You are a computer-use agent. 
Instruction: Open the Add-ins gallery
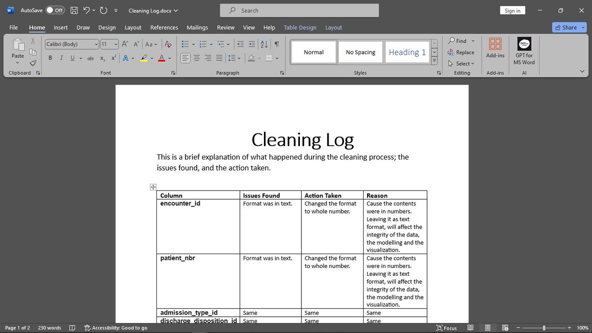click(495, 48)
